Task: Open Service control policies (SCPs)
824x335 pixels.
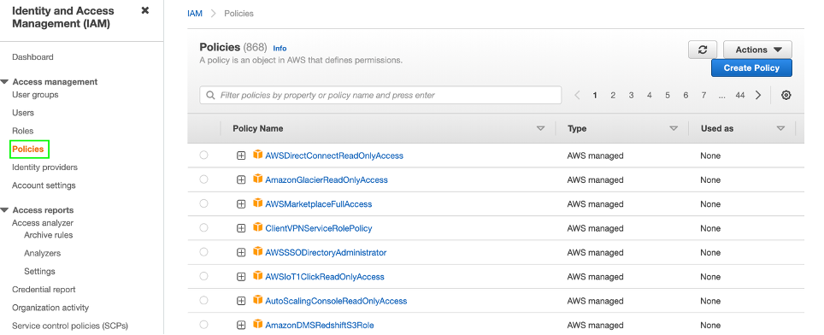Action: (x=70, y=326)
